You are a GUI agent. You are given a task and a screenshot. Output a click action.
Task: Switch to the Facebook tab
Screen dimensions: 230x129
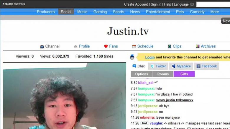pos(206,66)
